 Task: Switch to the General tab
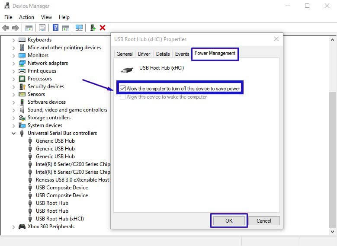click(x=125, y=54)
